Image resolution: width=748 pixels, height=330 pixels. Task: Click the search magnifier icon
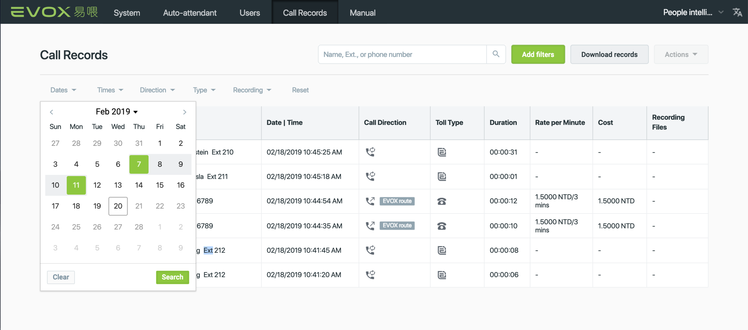click(x=496, y=54)
